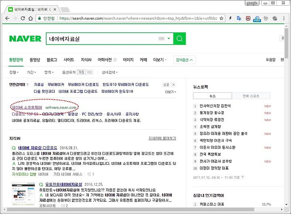Viewport: 291px width, 214px height.
Task: Click the vertical scrollbar thumb
Action: click(286, 43)
